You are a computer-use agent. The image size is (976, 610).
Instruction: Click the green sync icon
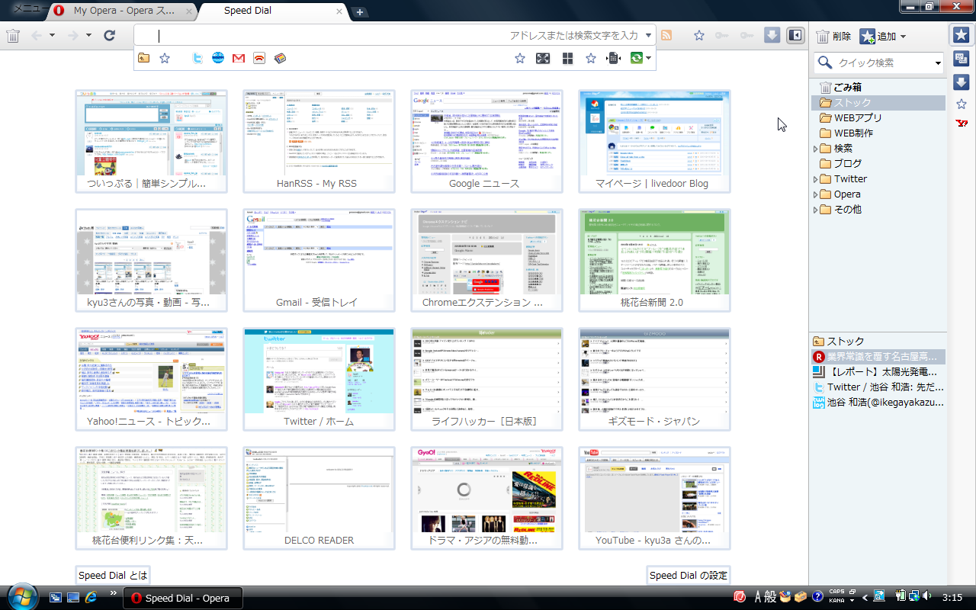click(x=637, y=58)
